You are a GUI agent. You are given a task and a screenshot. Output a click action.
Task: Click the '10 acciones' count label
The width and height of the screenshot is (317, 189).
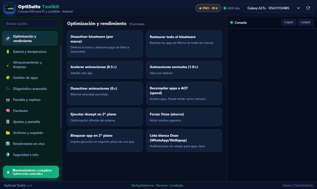137,24
